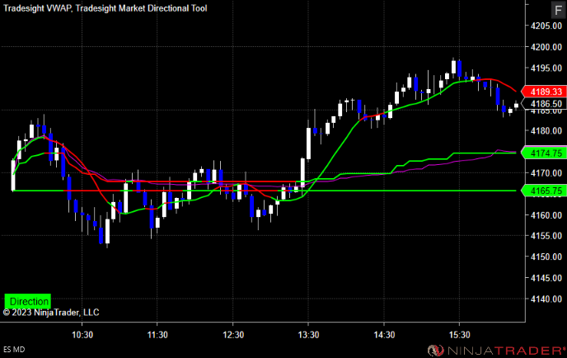Click the ES MD instrument label
This screenshot has width=567, height=358.
point(14,350)
